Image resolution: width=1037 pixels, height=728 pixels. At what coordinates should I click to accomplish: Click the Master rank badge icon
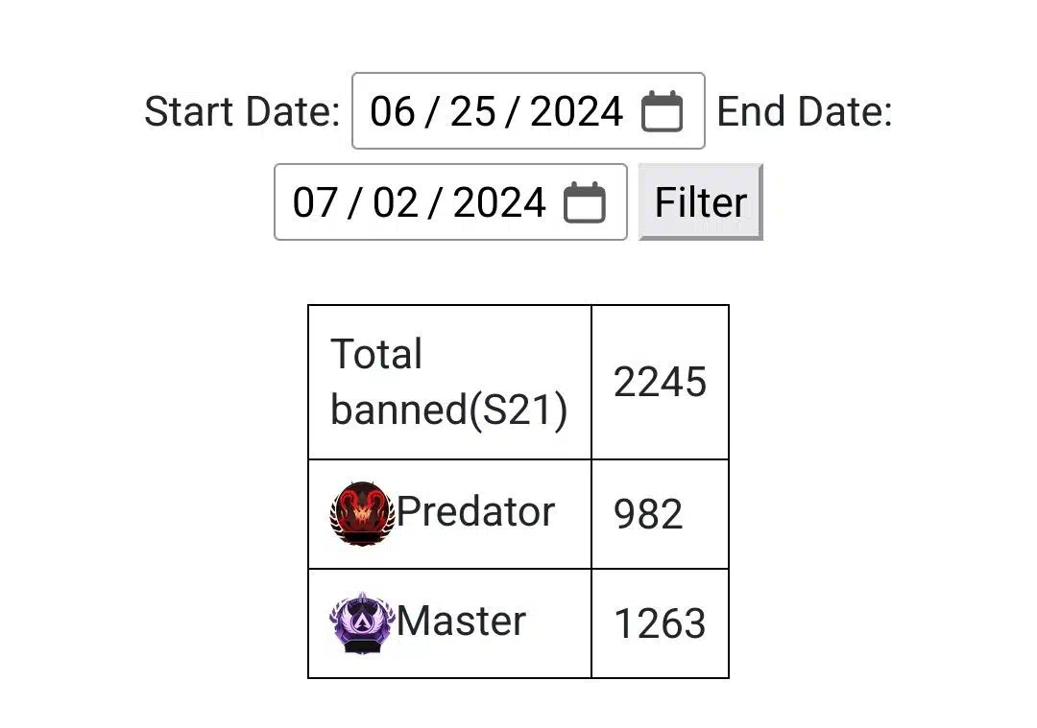point(362,622)
